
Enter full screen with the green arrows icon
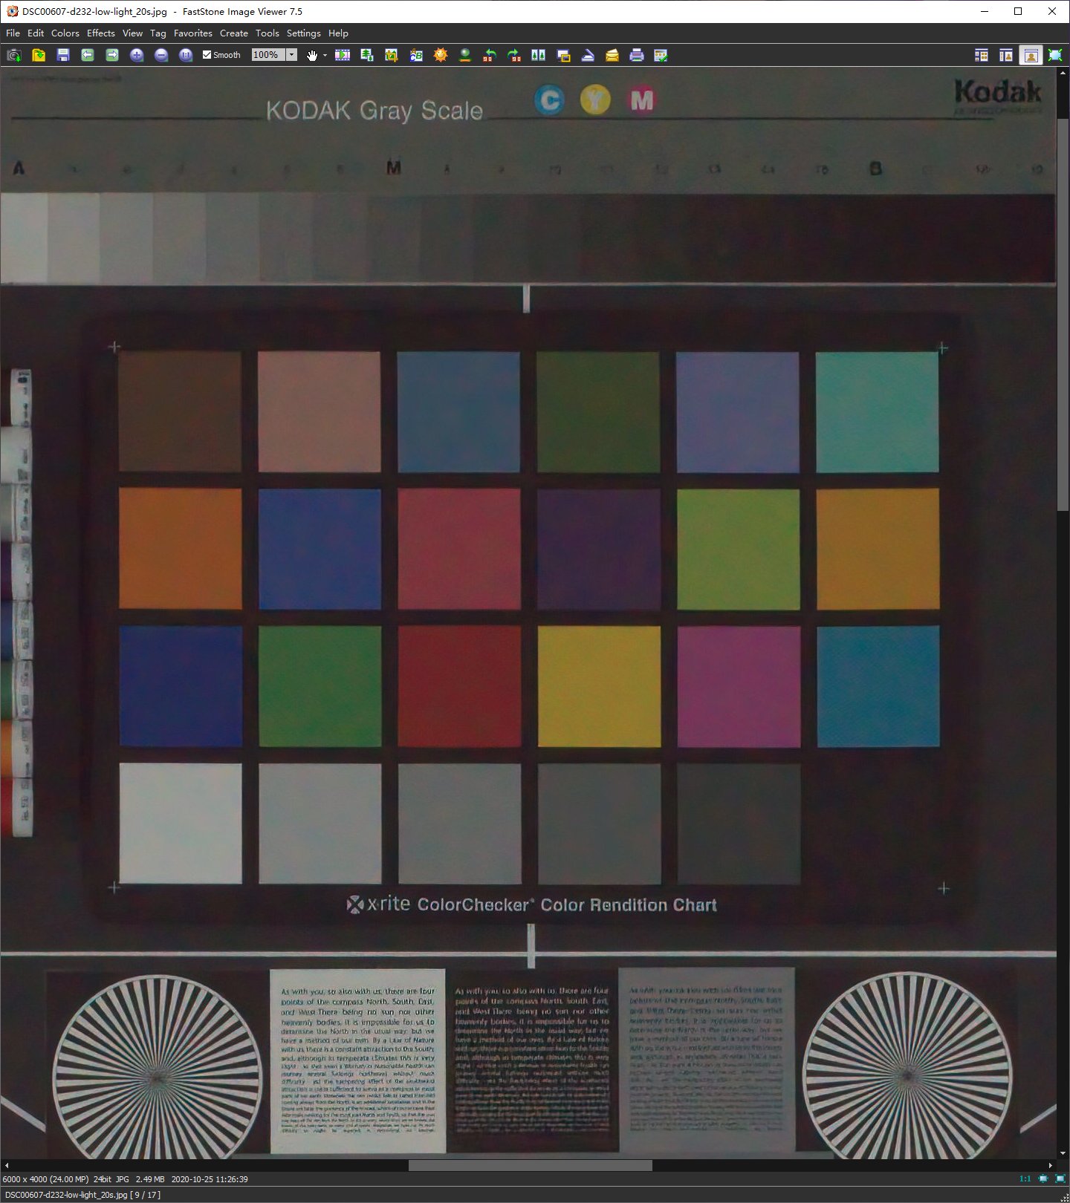click(1055, 55)
